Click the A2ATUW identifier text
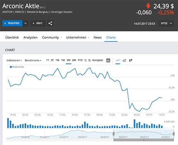The image size is (178, 145). pyautogui.click(x=7, y=12)
